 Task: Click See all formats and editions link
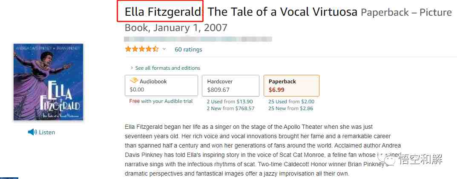167,68
